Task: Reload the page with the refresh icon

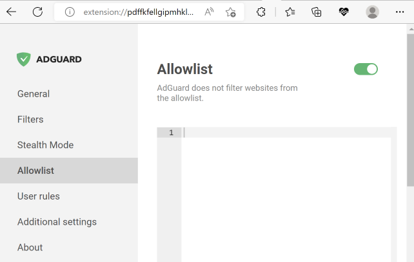Action: 37,12
